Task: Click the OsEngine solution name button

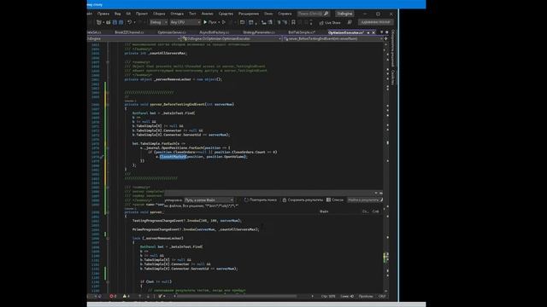Action: 344,14
